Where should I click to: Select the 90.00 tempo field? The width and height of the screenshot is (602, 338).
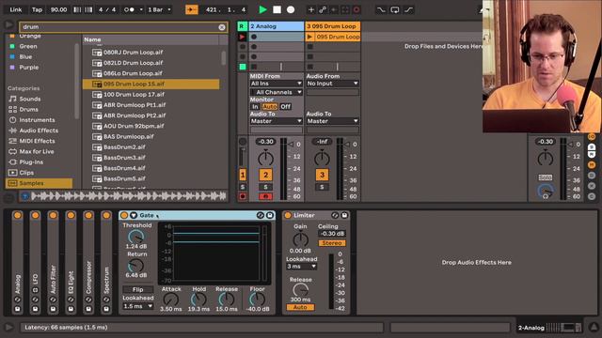pyautogui.click(x=58, y=9)
